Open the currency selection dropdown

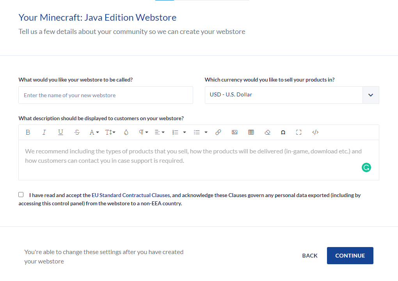point(292,95)
